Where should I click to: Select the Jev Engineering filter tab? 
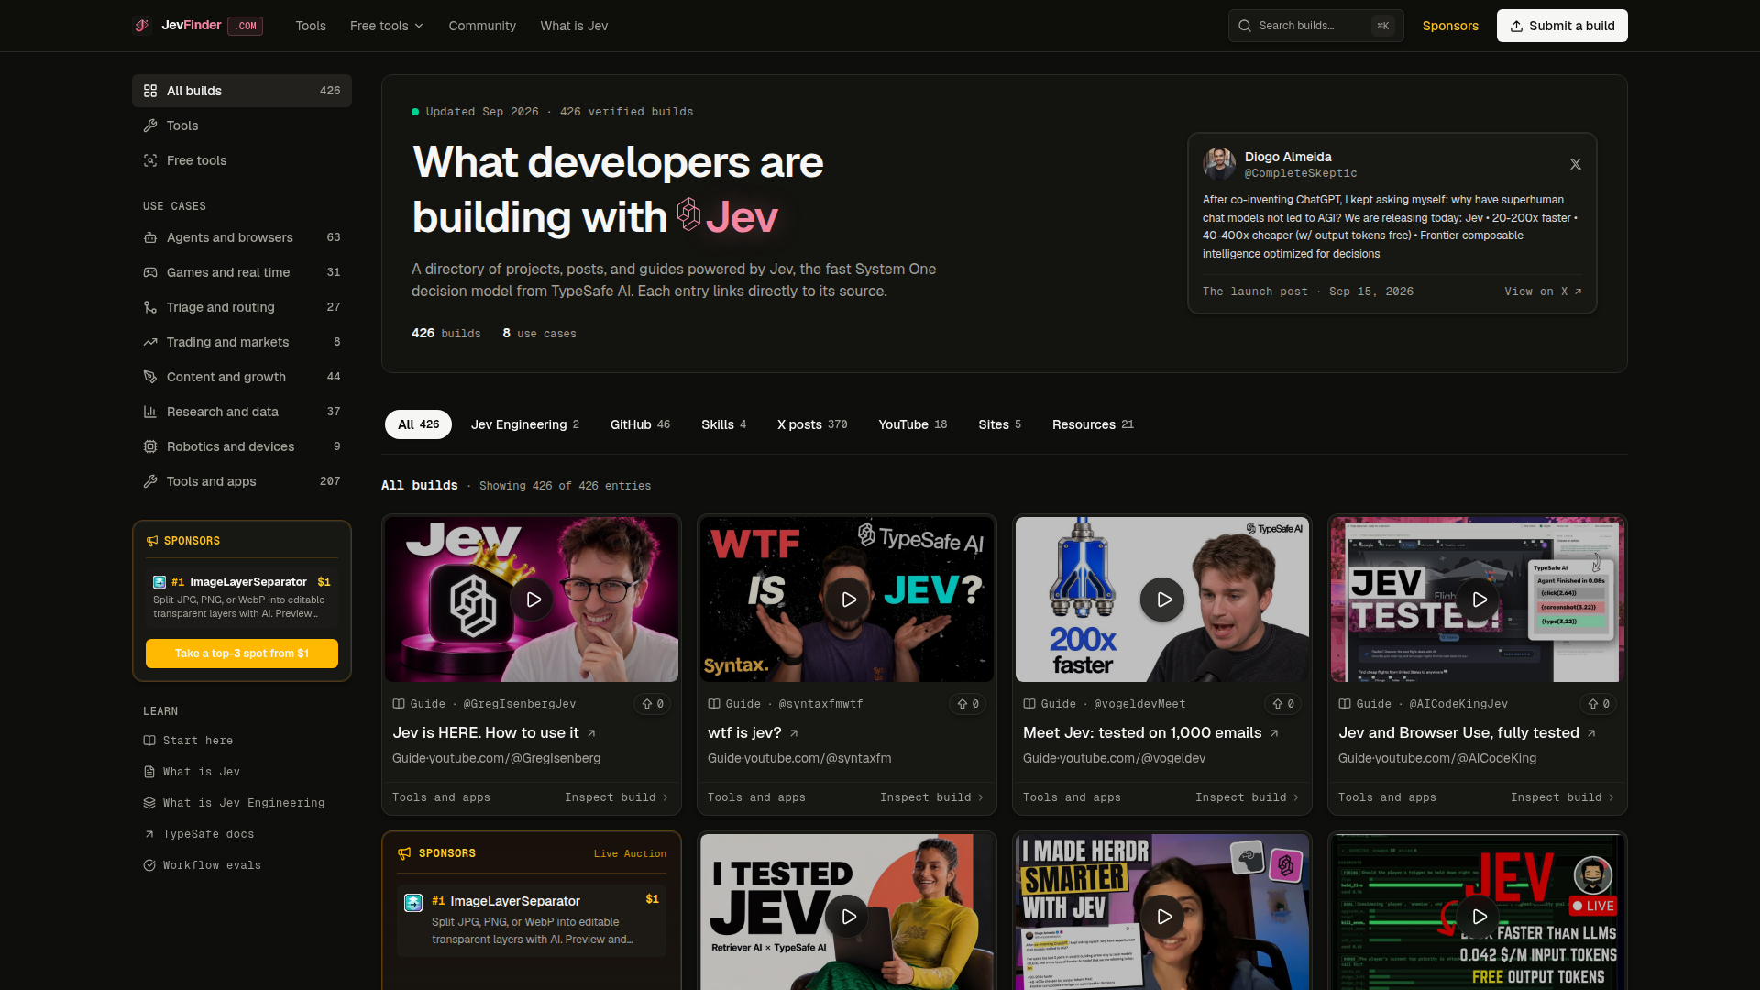click(x=525, y=424)
